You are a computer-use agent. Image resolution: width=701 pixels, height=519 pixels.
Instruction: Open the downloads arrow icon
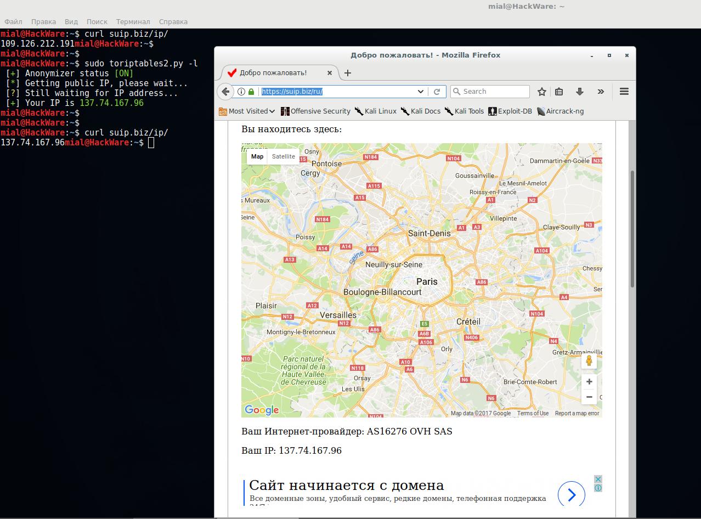[579, 92]
